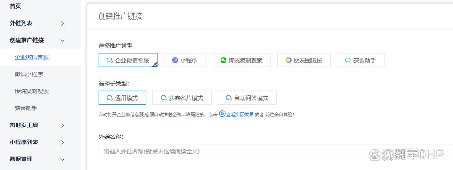Focus the 外链名称 input field
The height and width of the screenshot is (170, 453).
(x=276, y=151)
